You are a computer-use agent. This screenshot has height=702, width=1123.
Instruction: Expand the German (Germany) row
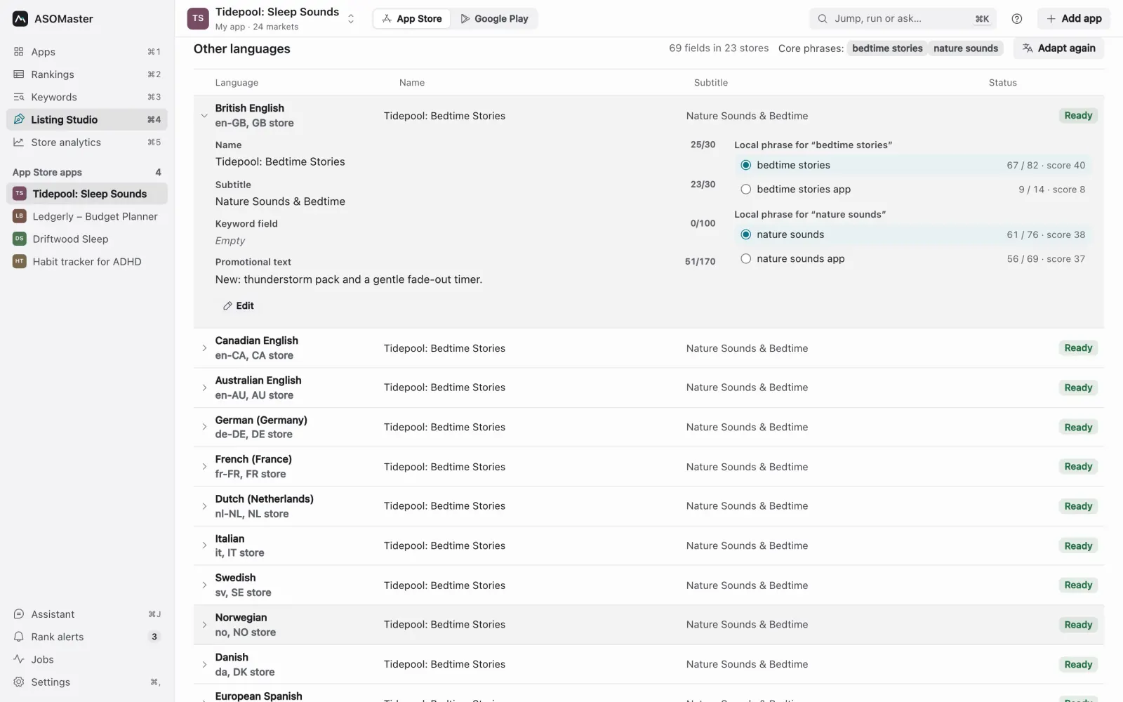coord(204,427)
